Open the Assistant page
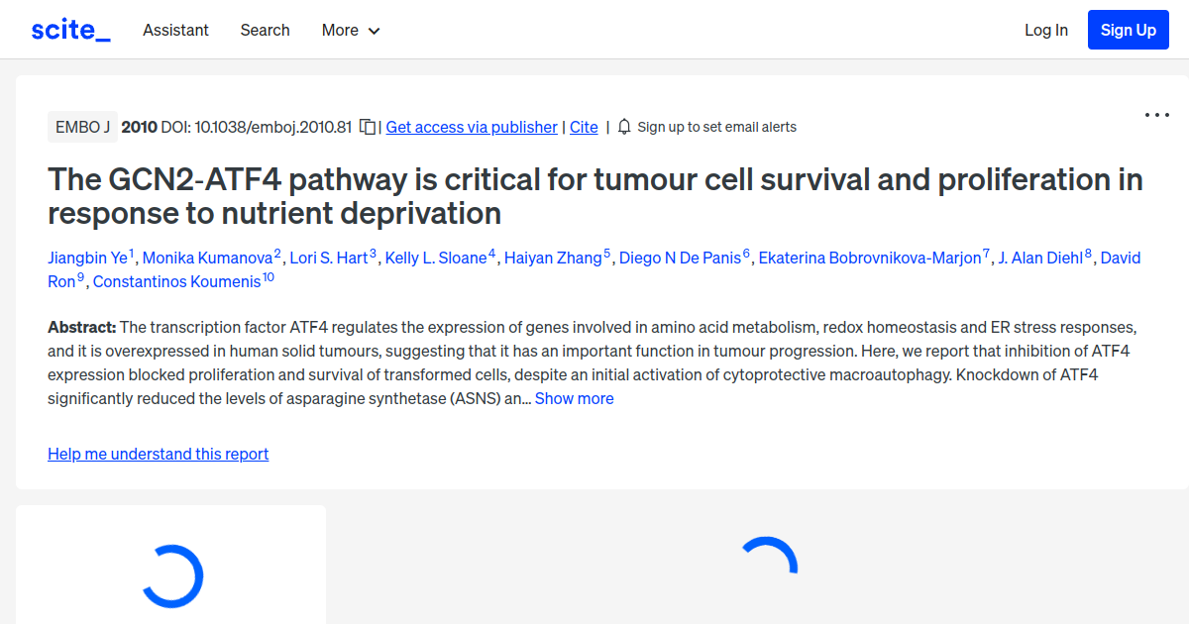The image size is (1189, 624). click(x=175, y=30)
